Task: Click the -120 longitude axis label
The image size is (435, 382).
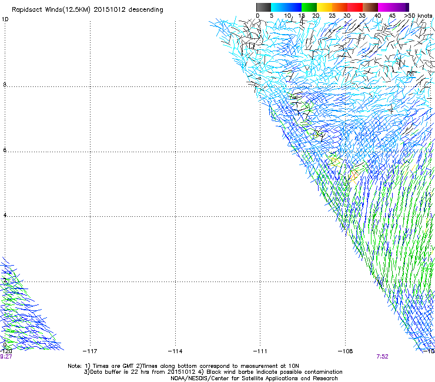Action: 6,351
